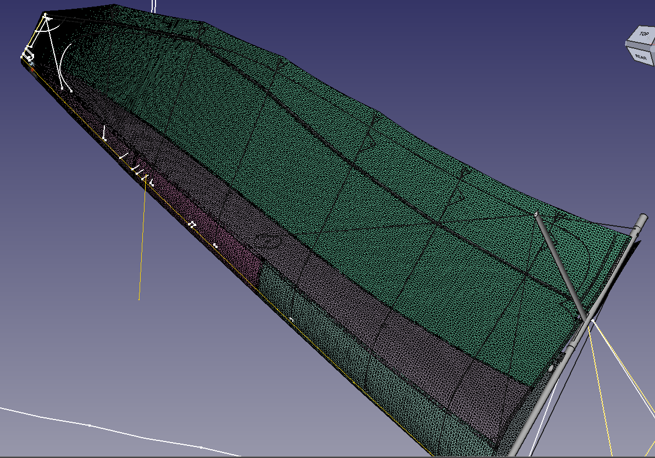Click the REAR face of navigation cube
Viewport: 655px width, 458px height.
(x=640, y=56)
